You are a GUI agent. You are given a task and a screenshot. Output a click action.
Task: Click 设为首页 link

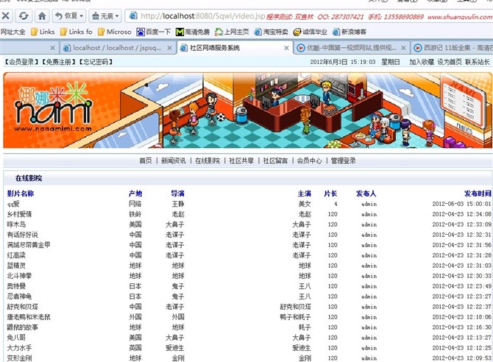pos(450,62)
